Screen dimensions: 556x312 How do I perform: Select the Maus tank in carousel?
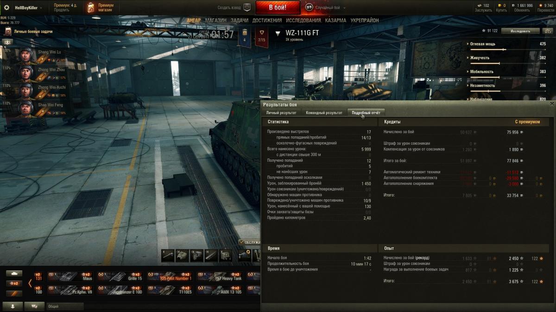coord(70,276)
